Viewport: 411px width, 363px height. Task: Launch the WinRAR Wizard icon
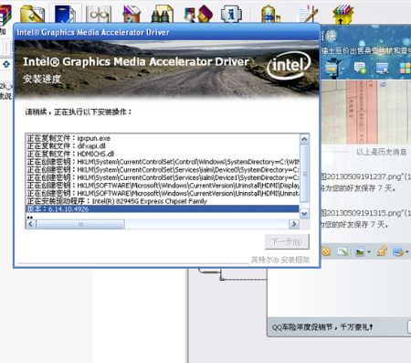[198, 14]
